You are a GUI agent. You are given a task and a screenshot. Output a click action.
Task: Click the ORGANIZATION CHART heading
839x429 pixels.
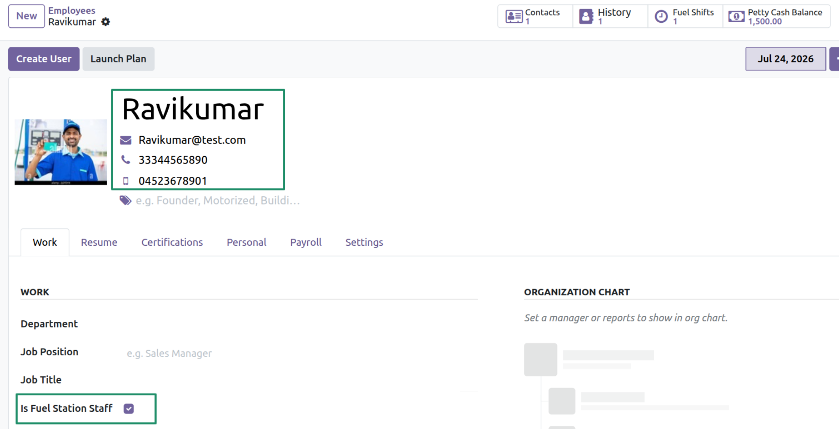click(x=576, y=292)
